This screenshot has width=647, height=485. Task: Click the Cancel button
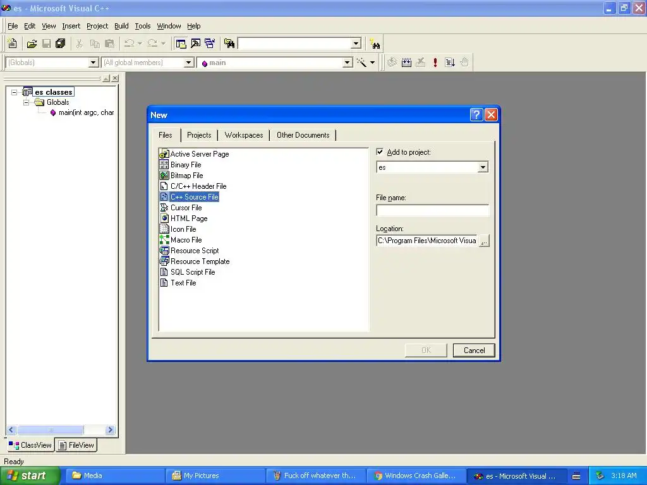[474, 350]
